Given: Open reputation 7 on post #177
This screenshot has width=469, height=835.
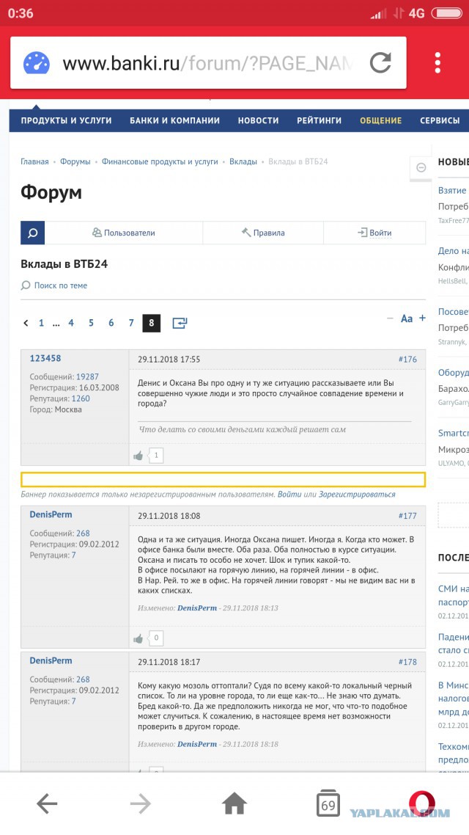Looking at the screenshot, I should [x=73, y=555].
